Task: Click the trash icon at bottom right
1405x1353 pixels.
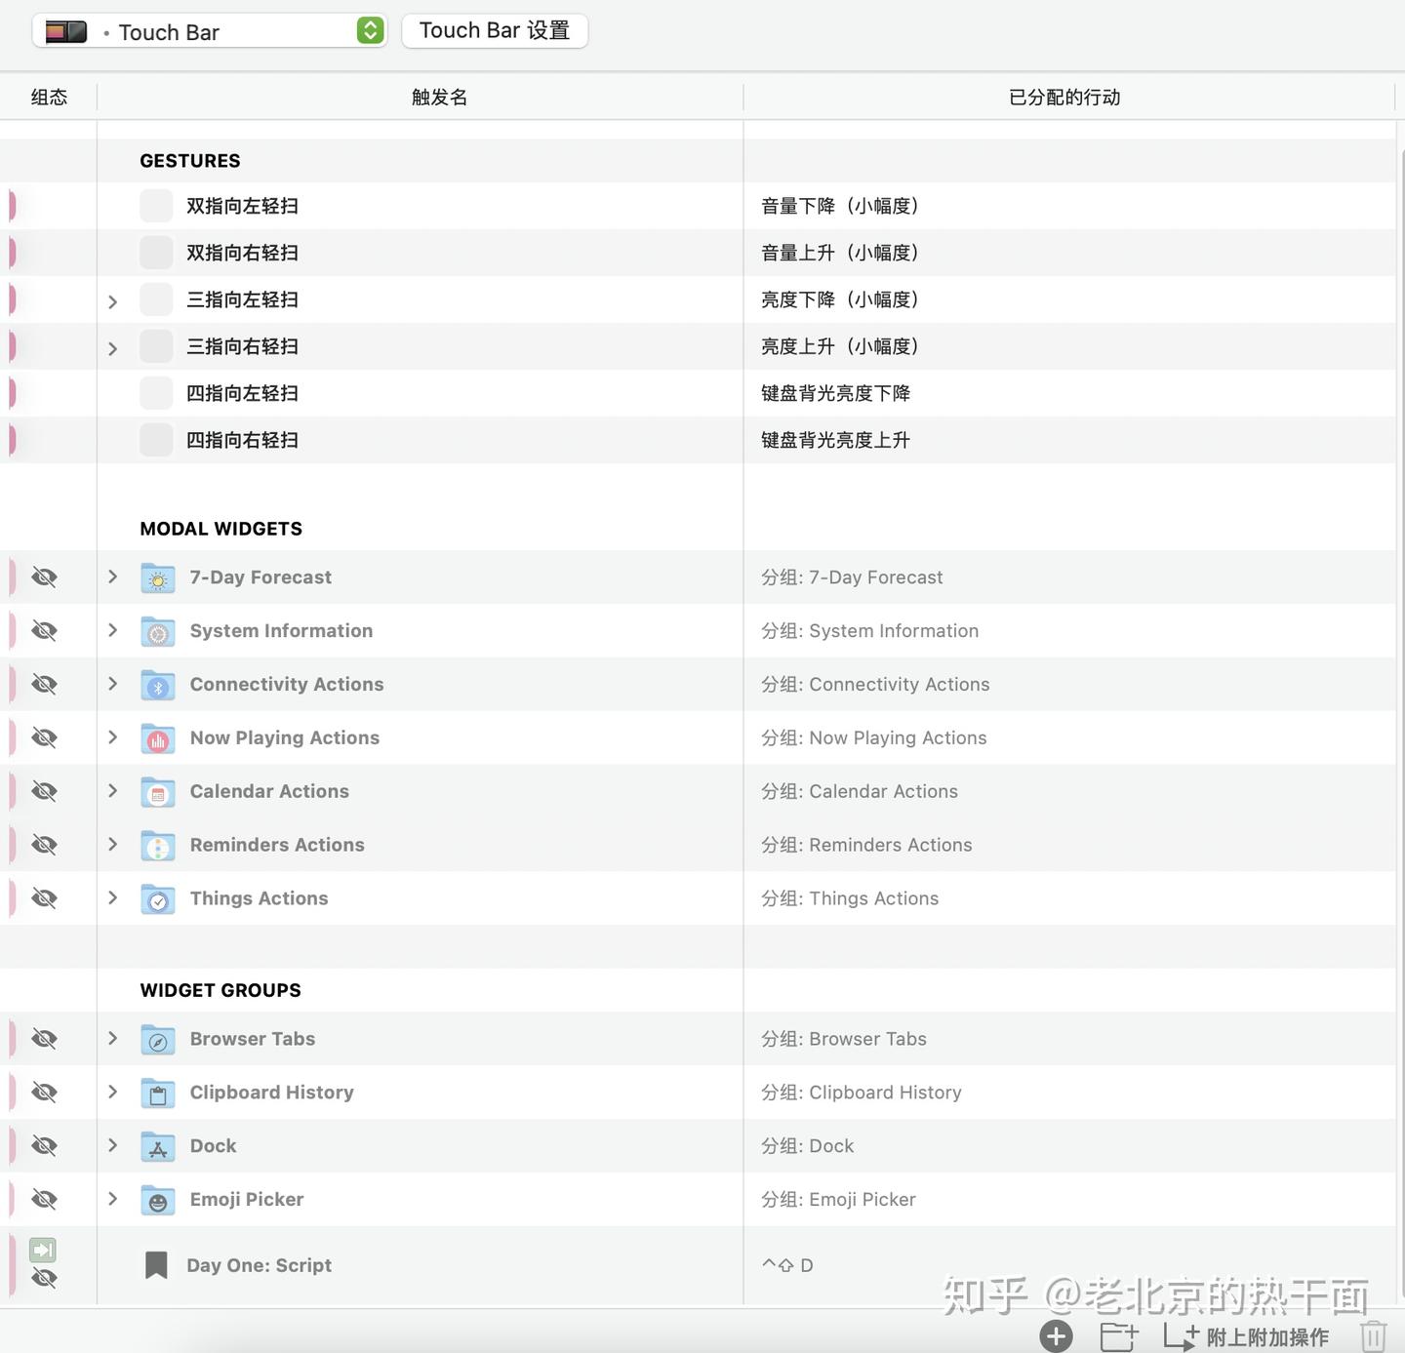Action: click(x=1375, y=1336)
